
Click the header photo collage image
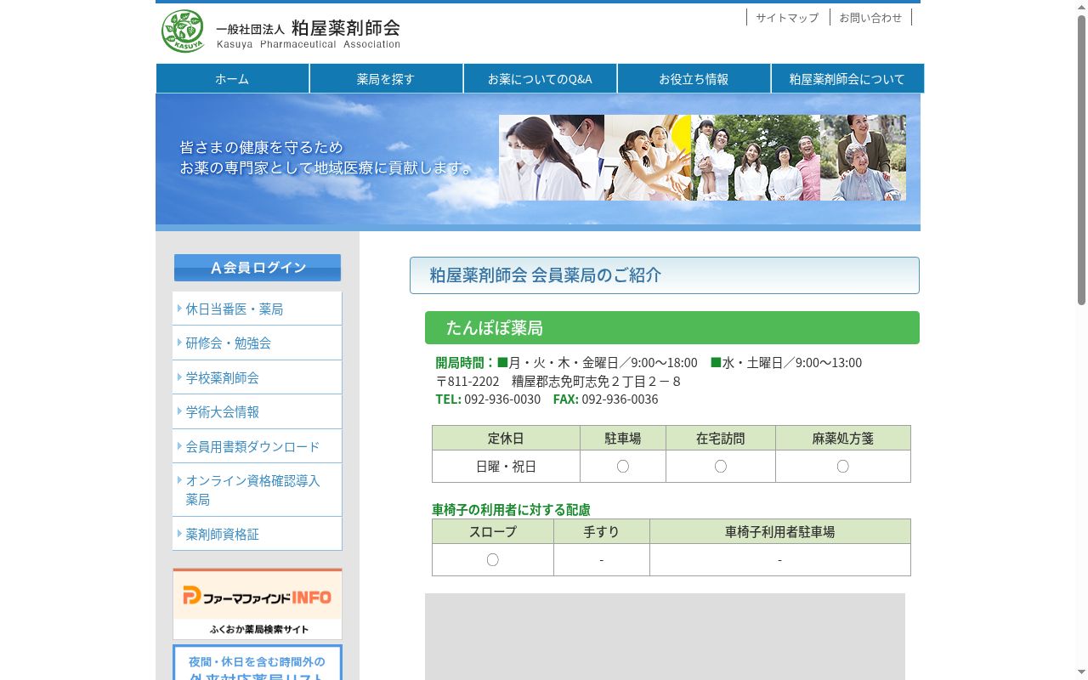coord(702,158)
